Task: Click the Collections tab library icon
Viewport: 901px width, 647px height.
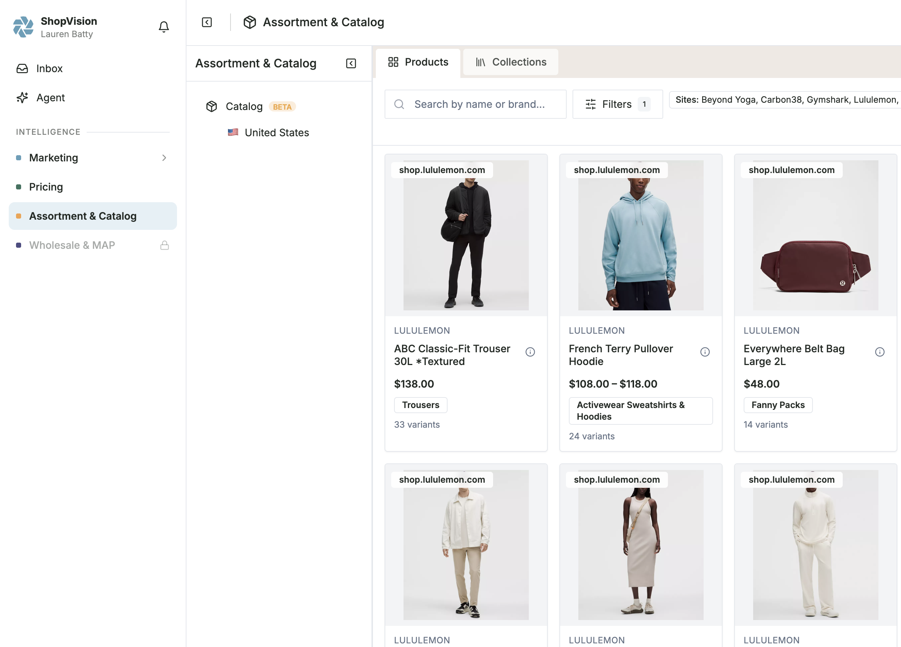Action: pyautogui.click(x=481, y=62)
